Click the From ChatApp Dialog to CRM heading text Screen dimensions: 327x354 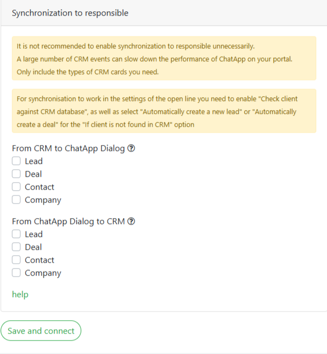(68, 221)
